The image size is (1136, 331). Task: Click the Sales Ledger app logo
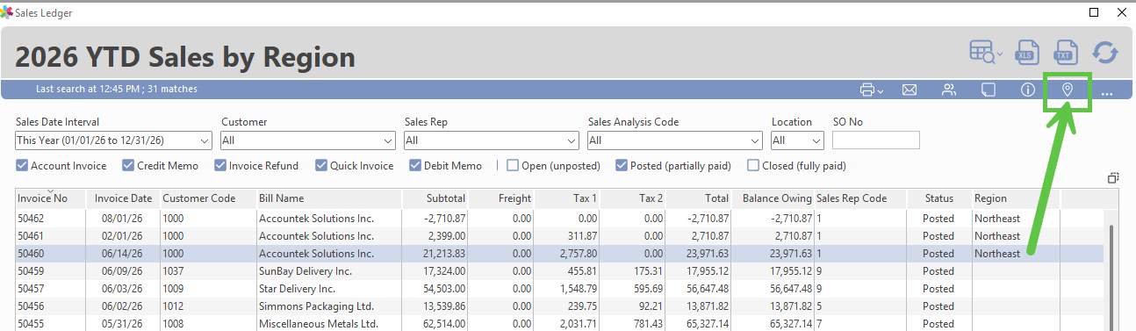(7, 13)
